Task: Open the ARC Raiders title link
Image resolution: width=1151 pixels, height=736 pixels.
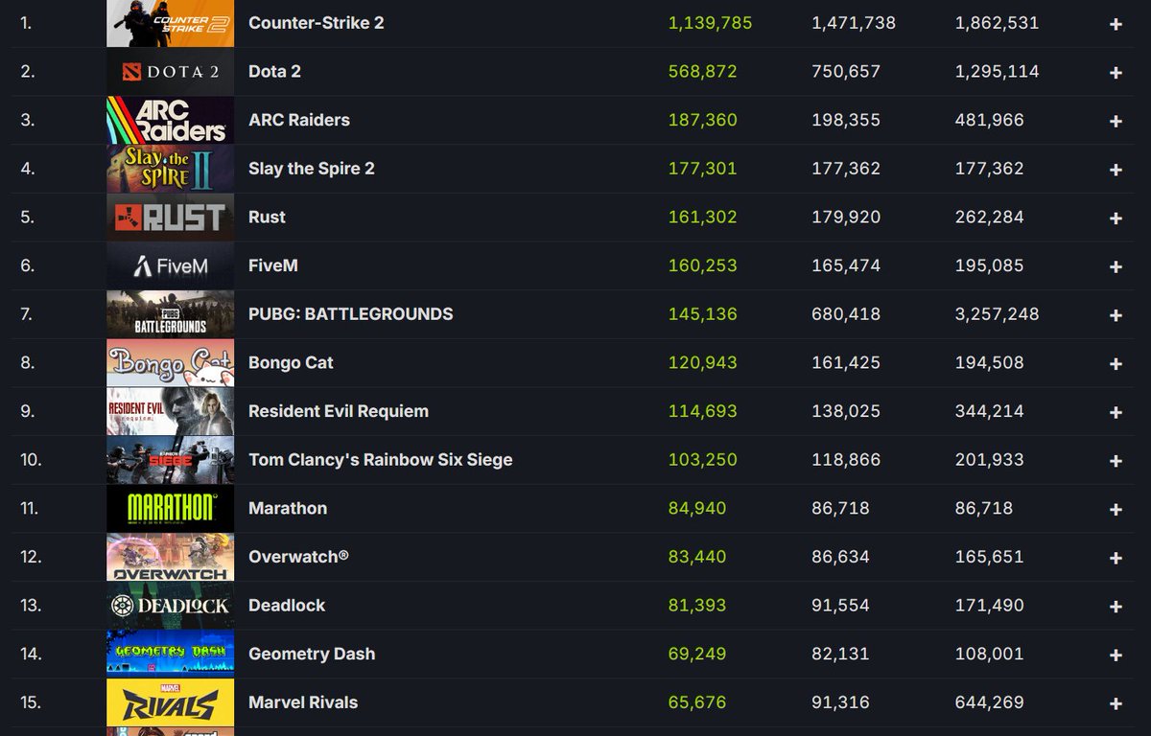Action: point(299,120)
